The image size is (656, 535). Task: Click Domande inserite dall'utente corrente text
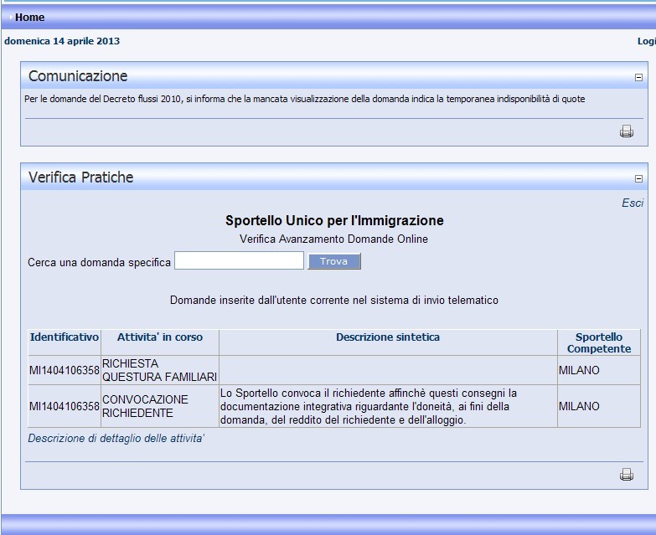point(333,300)
